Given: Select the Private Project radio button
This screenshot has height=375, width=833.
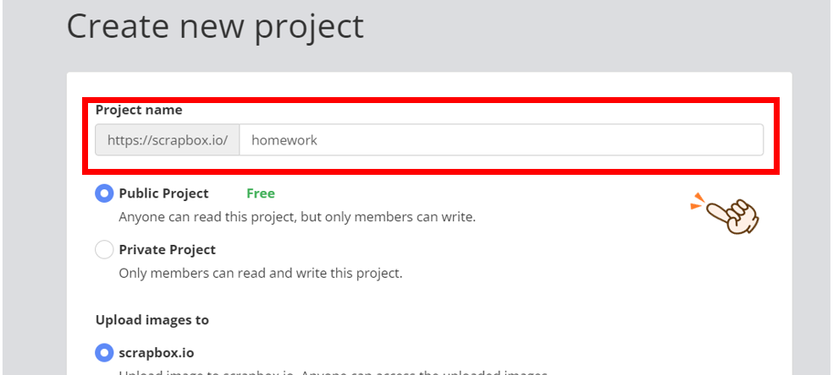Looking at the screenshot, I should [x=104, y=250].
